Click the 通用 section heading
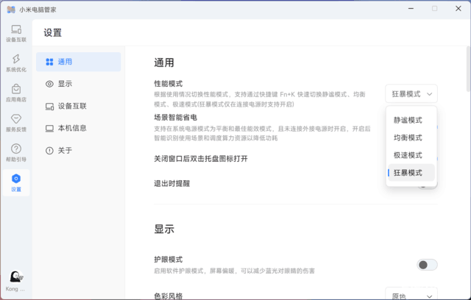Viewport: 471px width, 300px height. 164,63
